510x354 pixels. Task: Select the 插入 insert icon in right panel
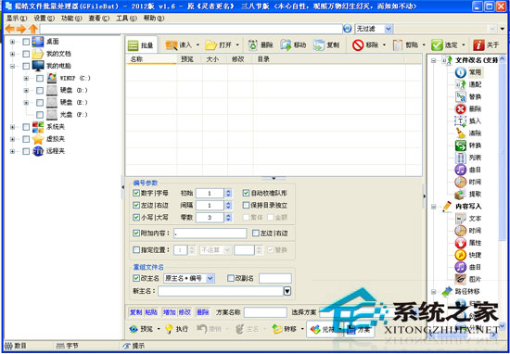click(460, 120)
